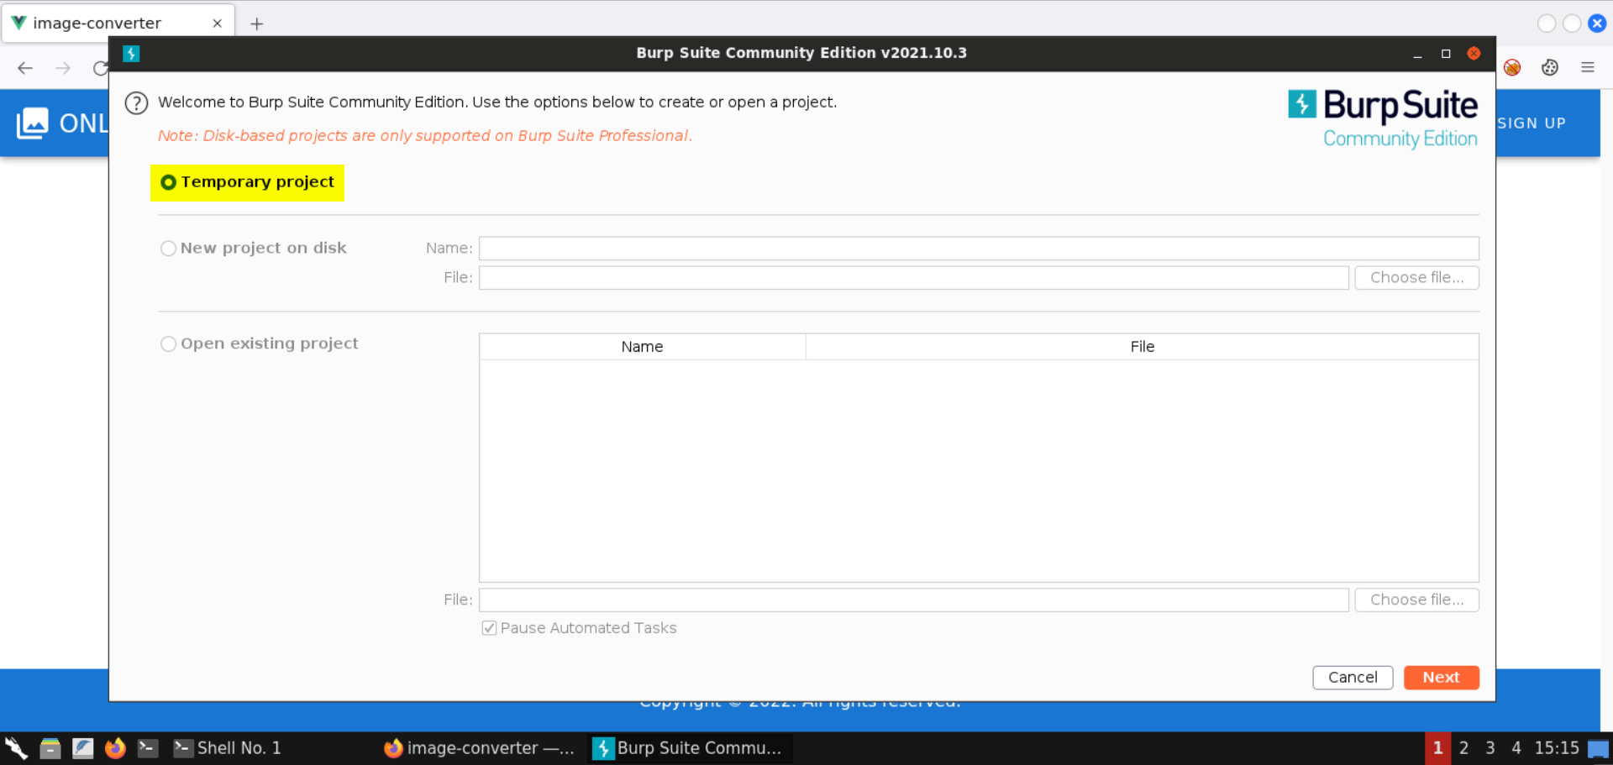The image size is (1613, 765).
Task: Open the Firefox hamburger menu
Action: point(1588,67)
